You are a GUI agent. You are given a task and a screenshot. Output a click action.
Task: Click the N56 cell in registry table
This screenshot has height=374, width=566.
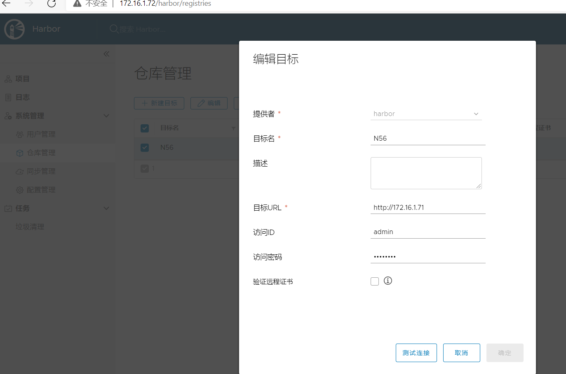point(167,148)
